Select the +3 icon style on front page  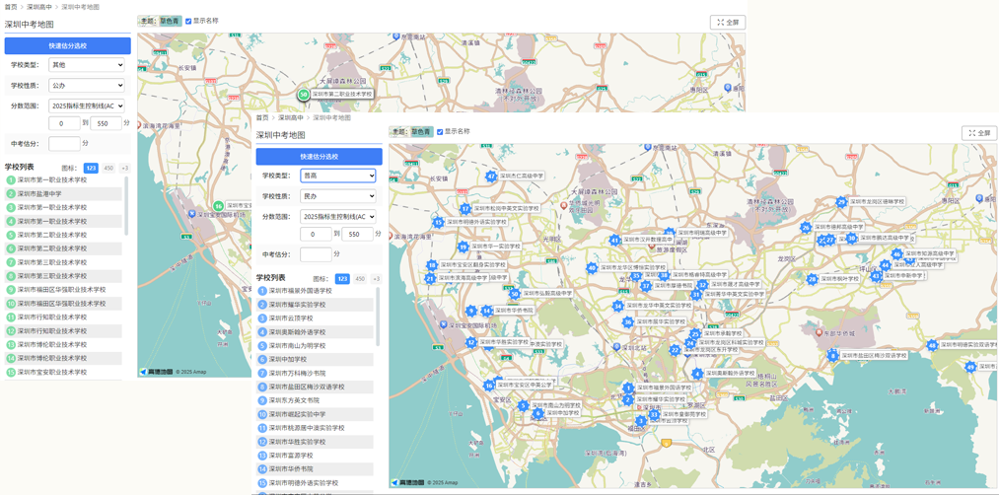[377, 278]
